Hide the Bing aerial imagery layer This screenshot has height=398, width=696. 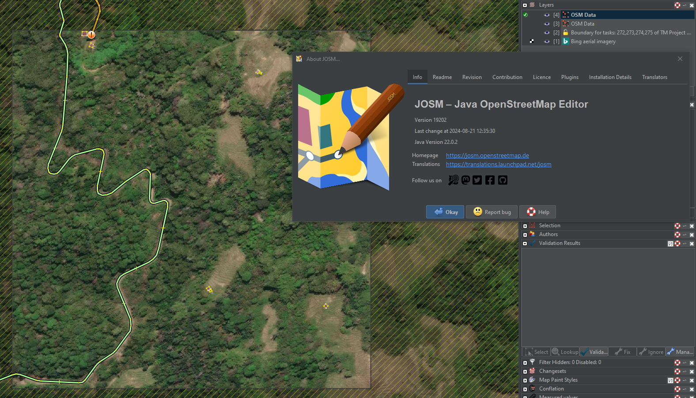click(x=547, y=41)
